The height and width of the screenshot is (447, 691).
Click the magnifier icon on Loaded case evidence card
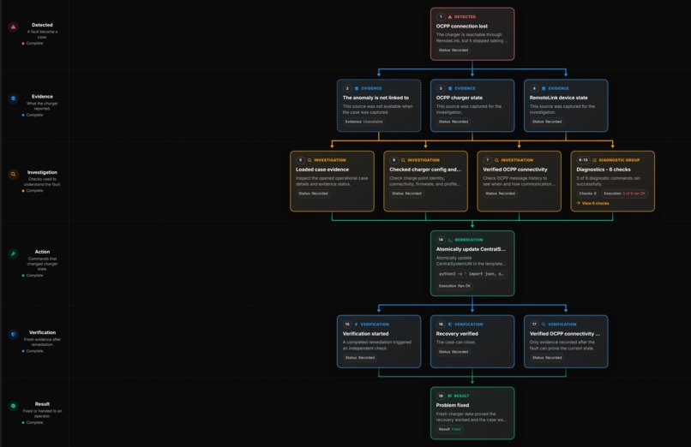pos(309,160)
